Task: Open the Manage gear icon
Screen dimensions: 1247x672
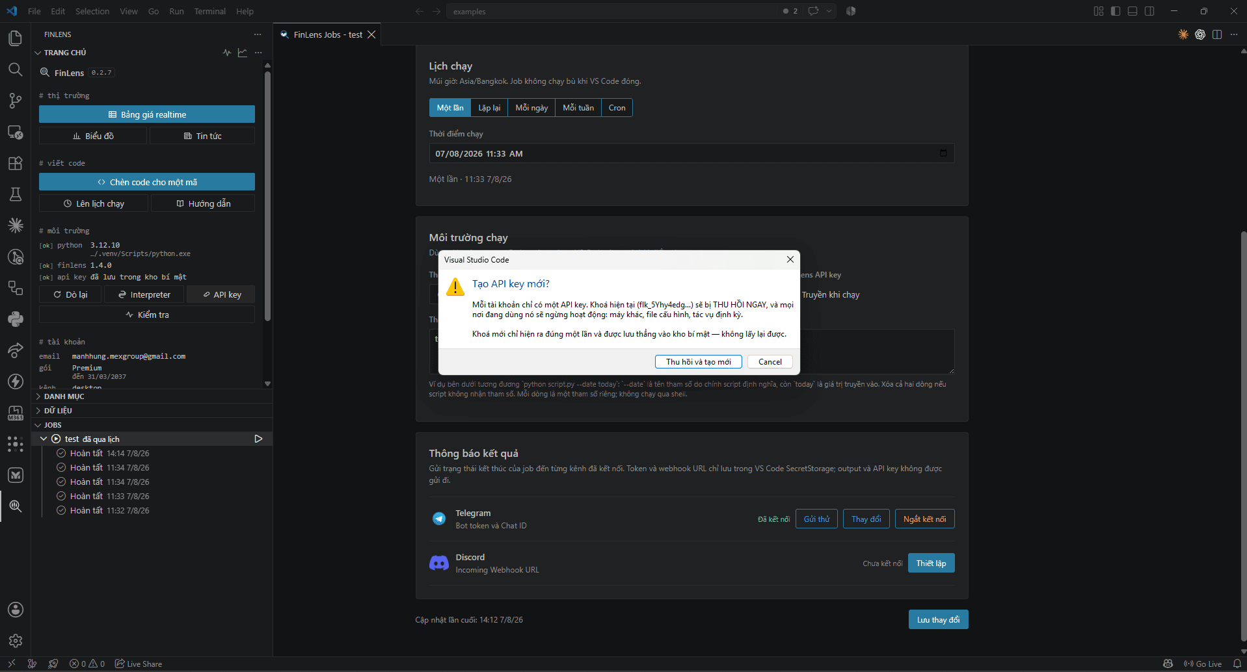Action: [15, 641]
